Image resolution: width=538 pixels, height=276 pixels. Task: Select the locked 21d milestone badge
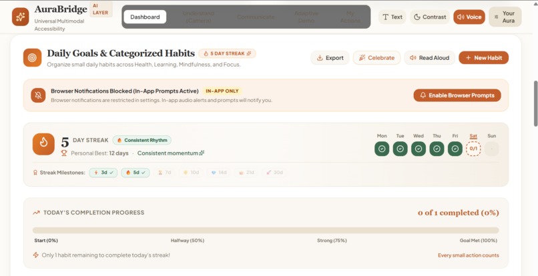246,173
